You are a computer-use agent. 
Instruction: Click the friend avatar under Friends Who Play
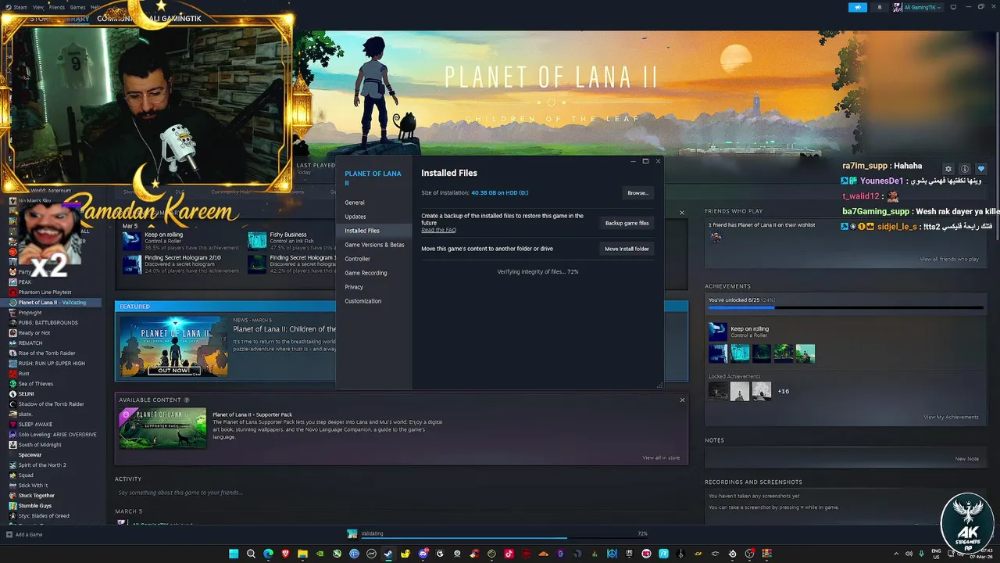click(716, 237)
